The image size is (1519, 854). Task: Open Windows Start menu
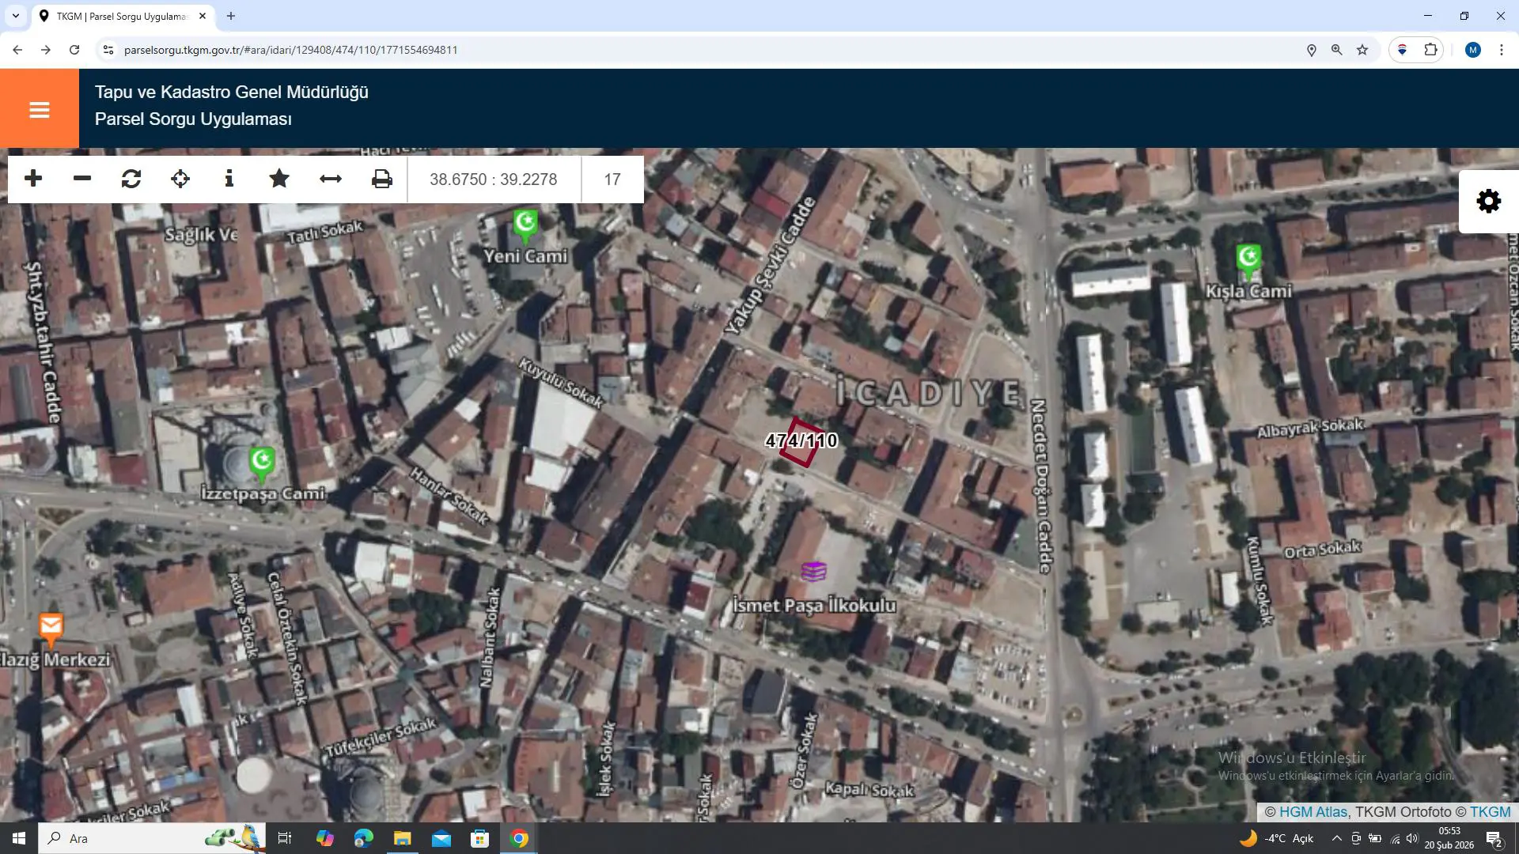coord(19,838)
